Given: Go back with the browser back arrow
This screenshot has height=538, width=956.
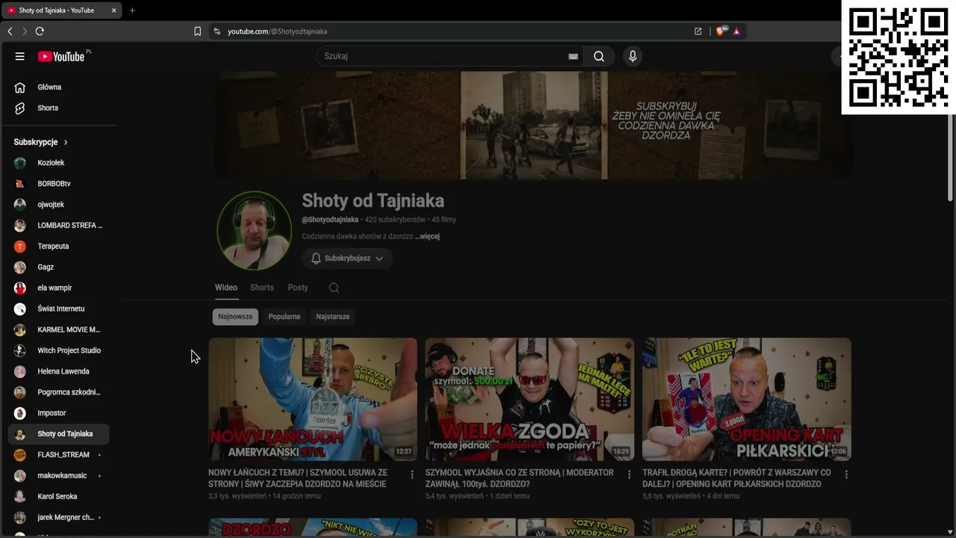Looking at the screenshot, I should click(x=10, y=31).
